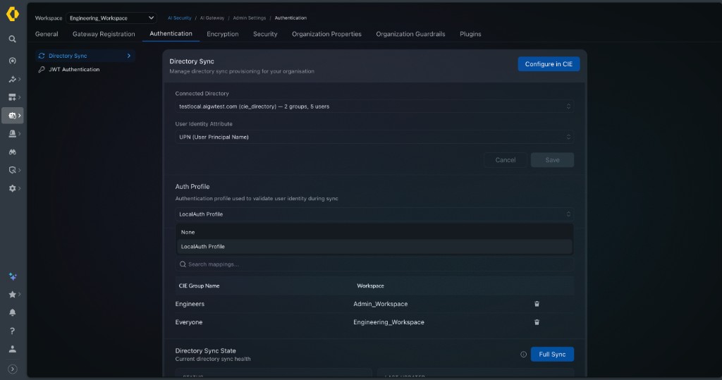Go to AI Gateway breadcrumb
The height and width of the screenshot is (380, 722).
coord(212,18)
